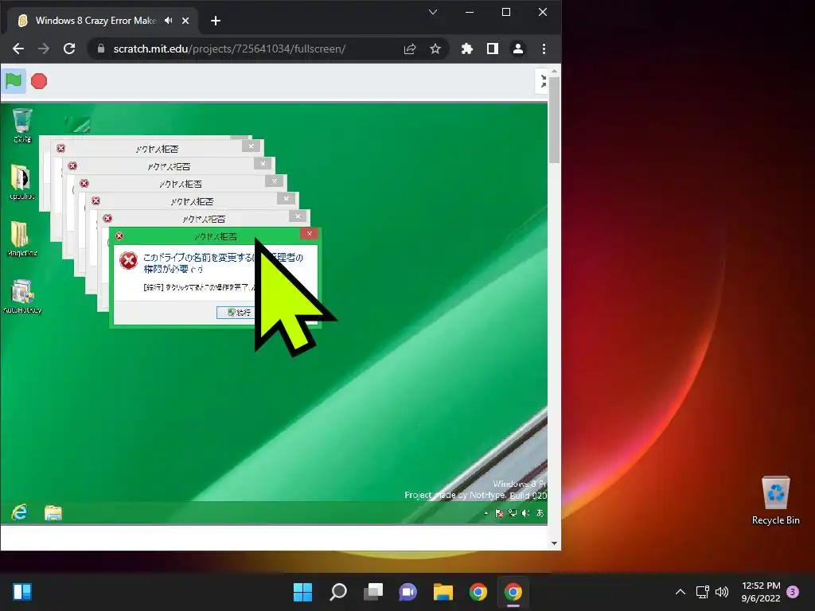Click the Windows network tray icon
This screenshot has width=815, height=611.
[702, 592]
